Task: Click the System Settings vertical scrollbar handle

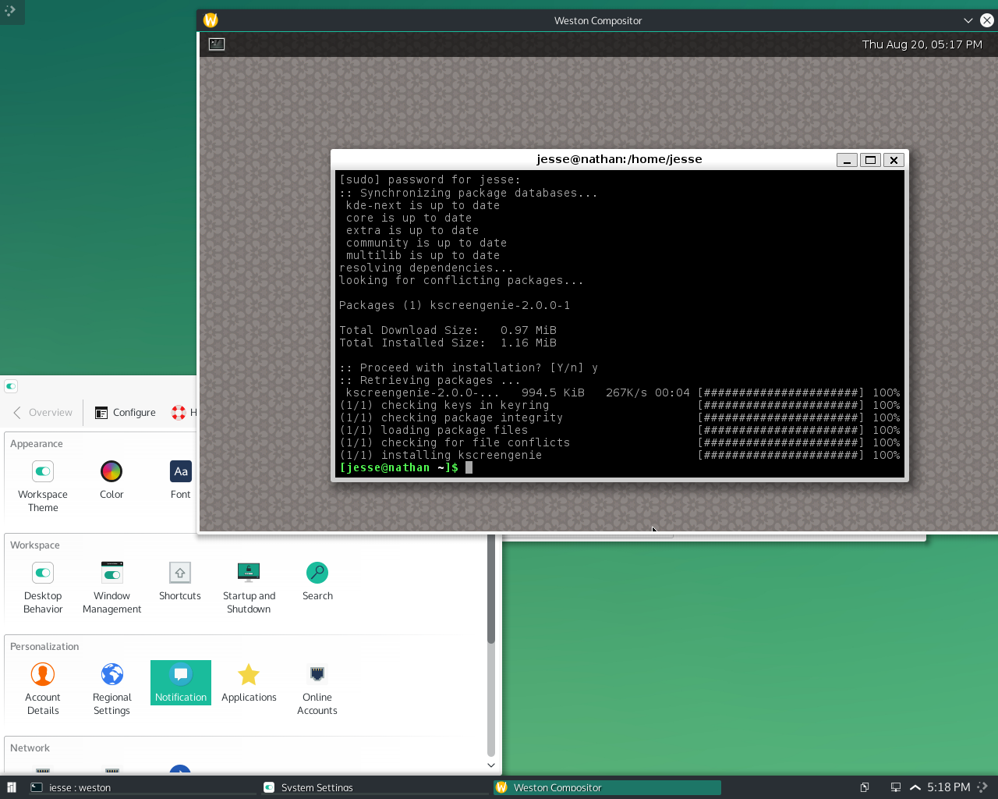Action: point(491,589)
